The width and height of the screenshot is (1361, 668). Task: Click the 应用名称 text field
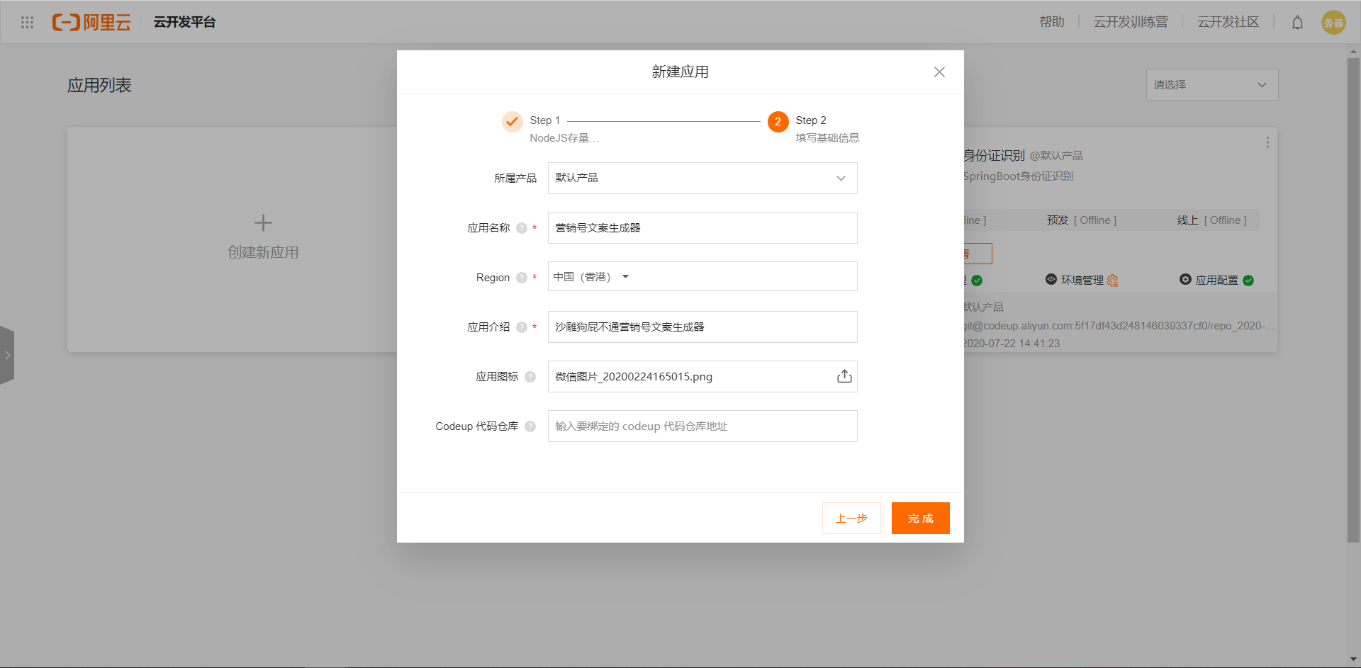tap(702, 228)
